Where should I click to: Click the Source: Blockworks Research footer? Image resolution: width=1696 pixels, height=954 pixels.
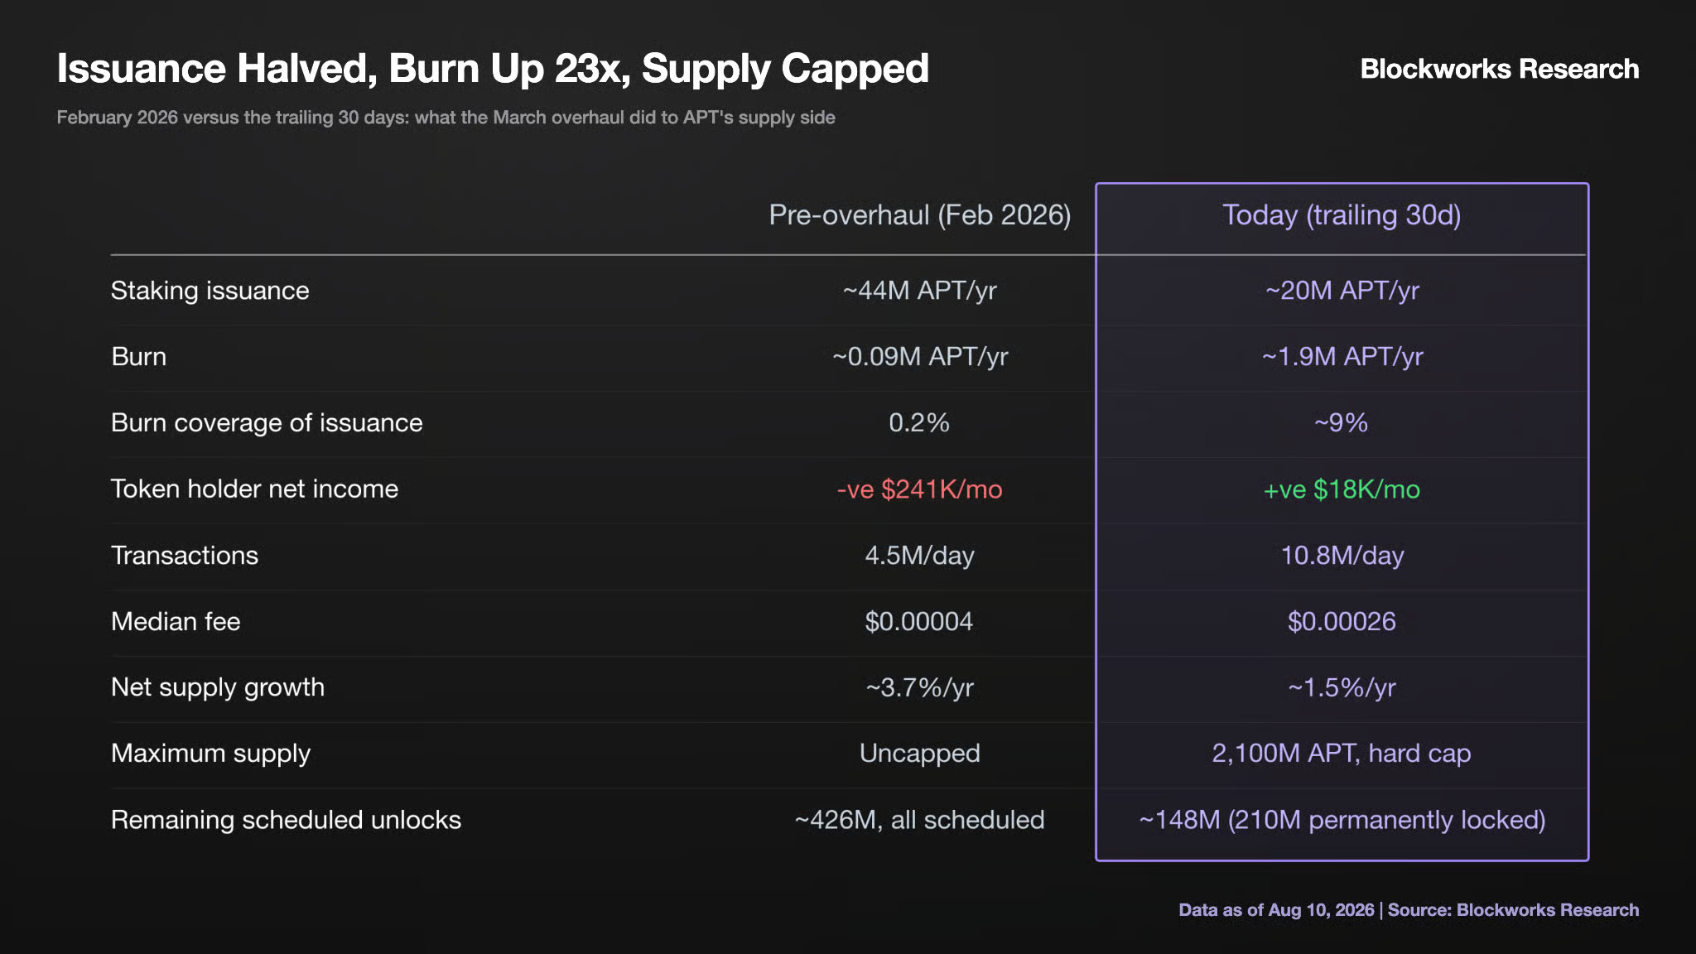(1513, 910)
